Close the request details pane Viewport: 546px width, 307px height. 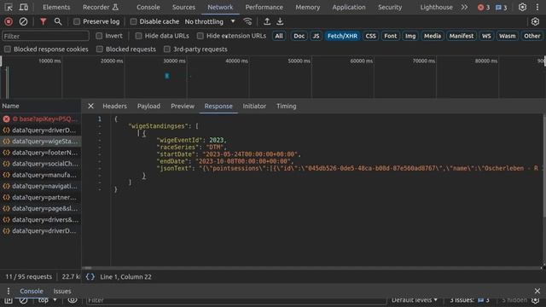(x=90, y=106)
